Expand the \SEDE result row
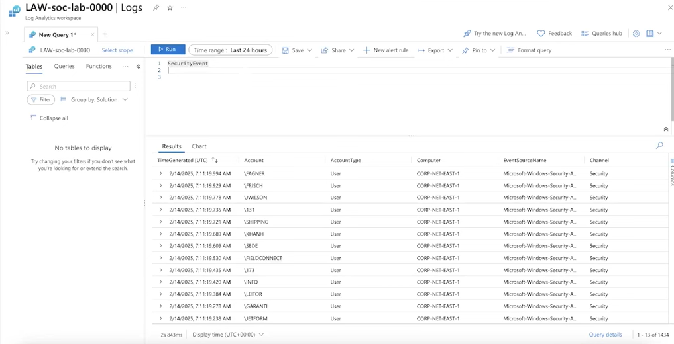The image size is (674, 344). point(161,245)
